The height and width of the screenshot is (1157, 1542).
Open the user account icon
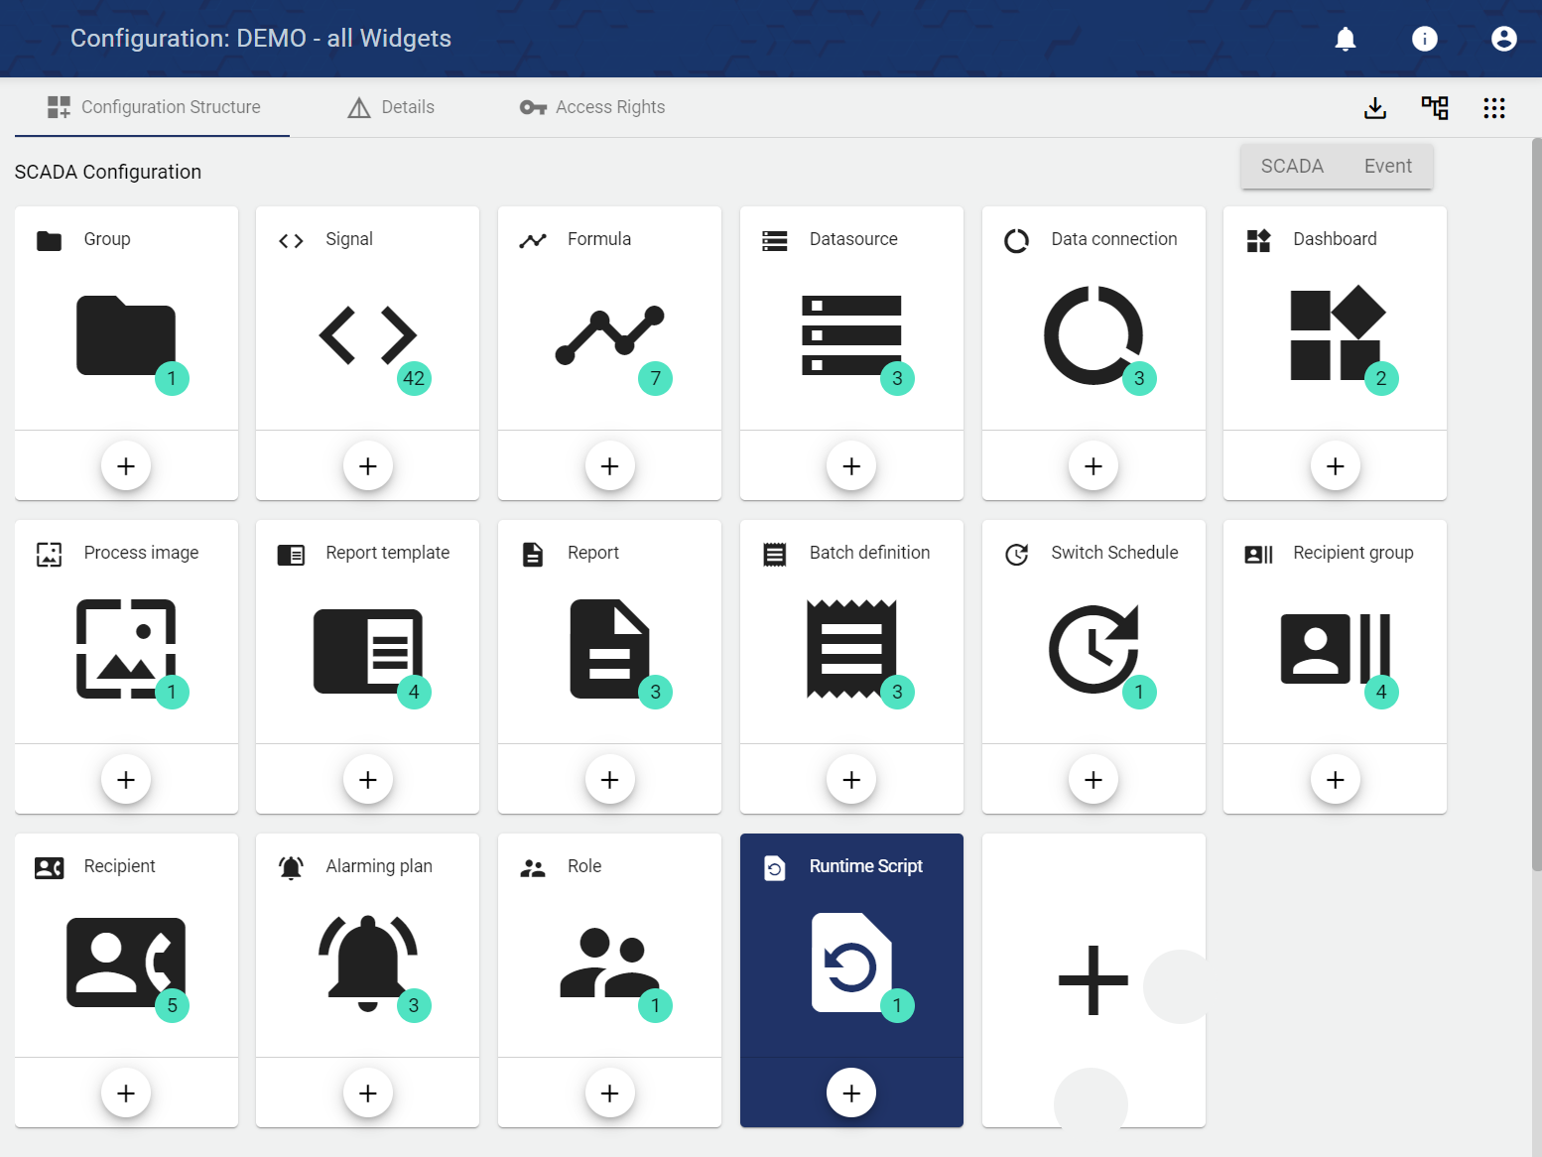click(1503, 39)
